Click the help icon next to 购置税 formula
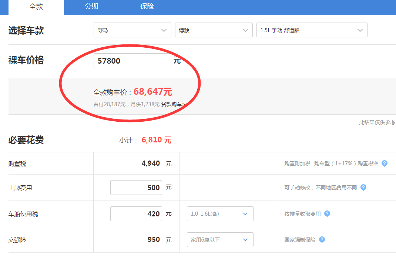 pyautogui.click(x=385, y=163)
